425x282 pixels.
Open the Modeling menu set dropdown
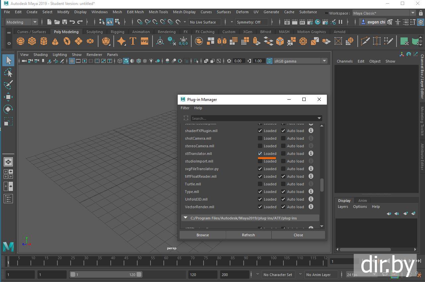coord(22,22)
